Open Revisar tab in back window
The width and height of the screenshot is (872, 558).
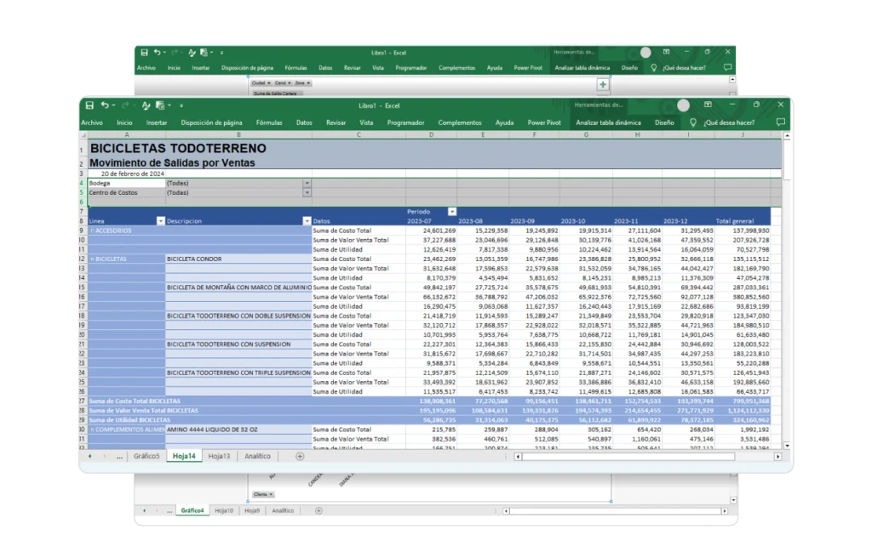click(352, 68)
